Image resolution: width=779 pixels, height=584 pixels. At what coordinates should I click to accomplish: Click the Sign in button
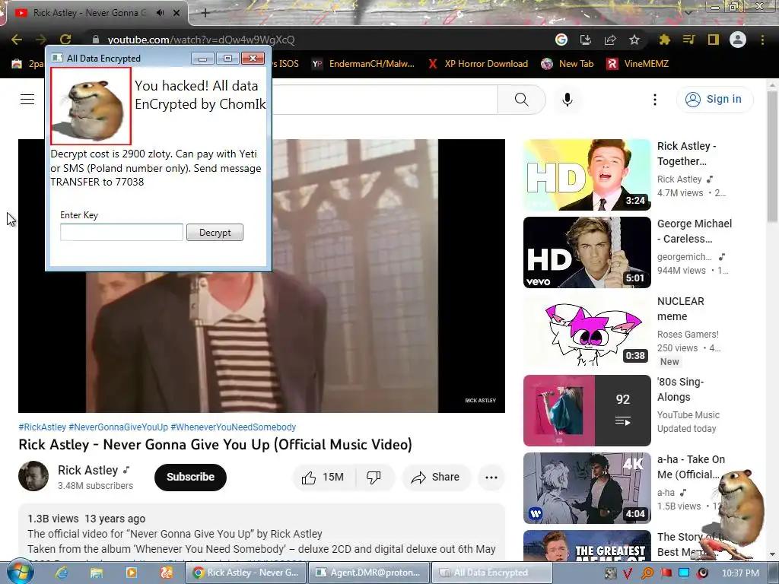point(715,100)
